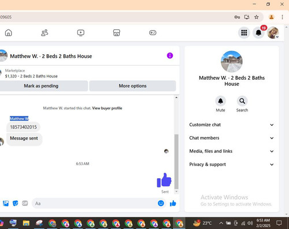Open View buyer profile link

click(107, 108)
